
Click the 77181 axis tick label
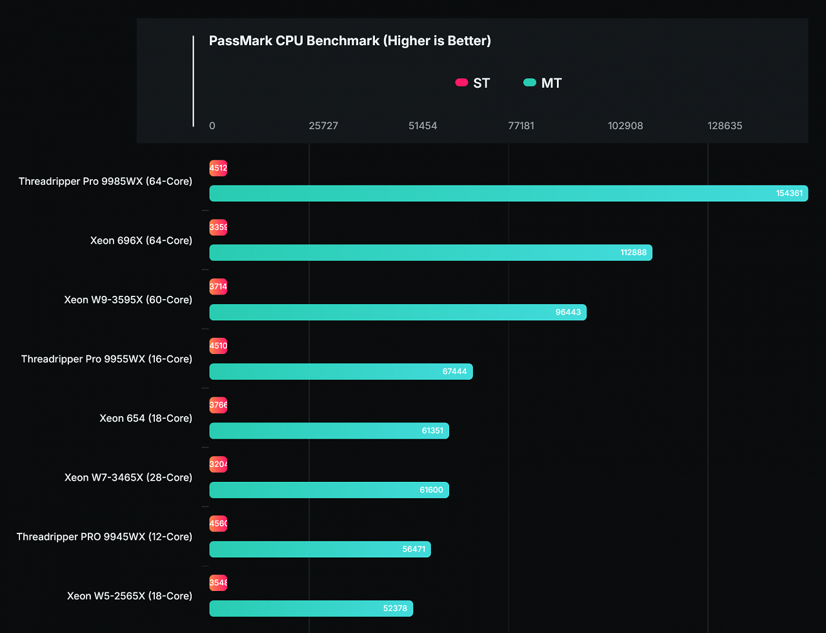[521, 125]
